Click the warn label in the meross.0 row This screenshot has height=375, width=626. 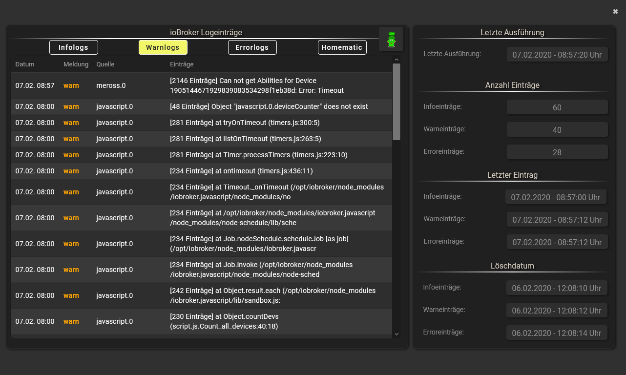pyautogui.click(x=71, y=85)
